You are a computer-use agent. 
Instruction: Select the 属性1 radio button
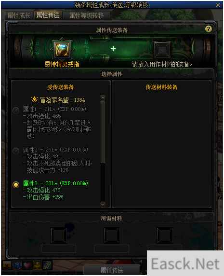[16, 110]
